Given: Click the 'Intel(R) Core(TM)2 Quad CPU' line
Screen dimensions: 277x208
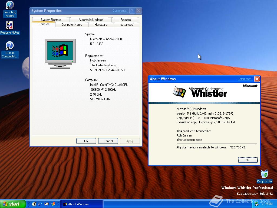Looking at the screenshot, I should point(109,85).
